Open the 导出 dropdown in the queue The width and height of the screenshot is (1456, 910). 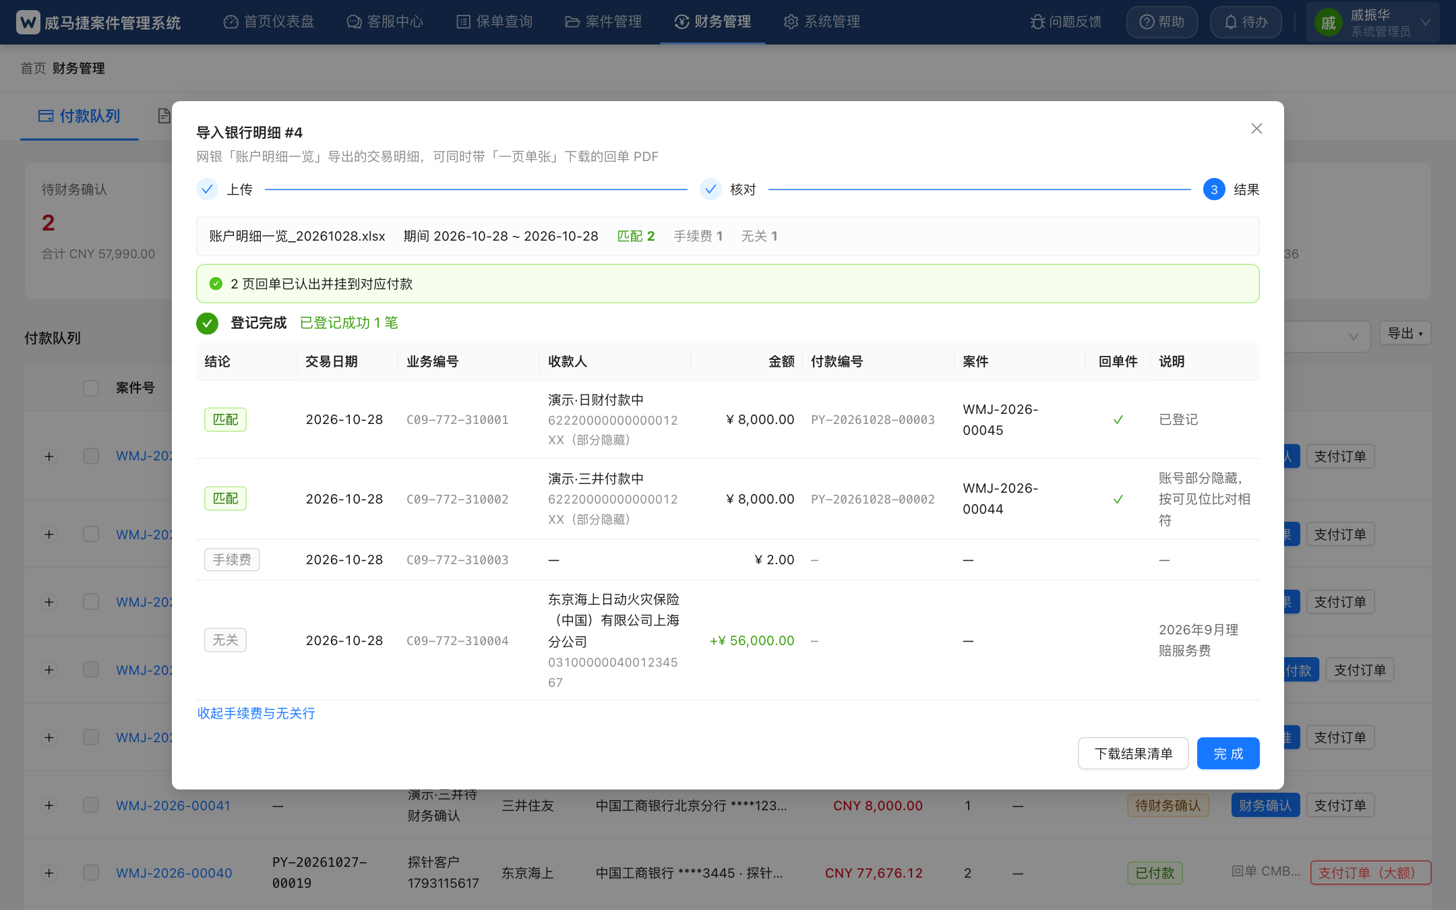pos(1405,333)
